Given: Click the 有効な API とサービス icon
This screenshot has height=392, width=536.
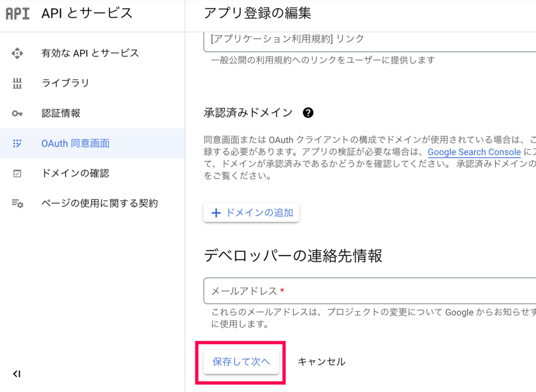Looking at the screenshot, I should [x=17, y=53].
